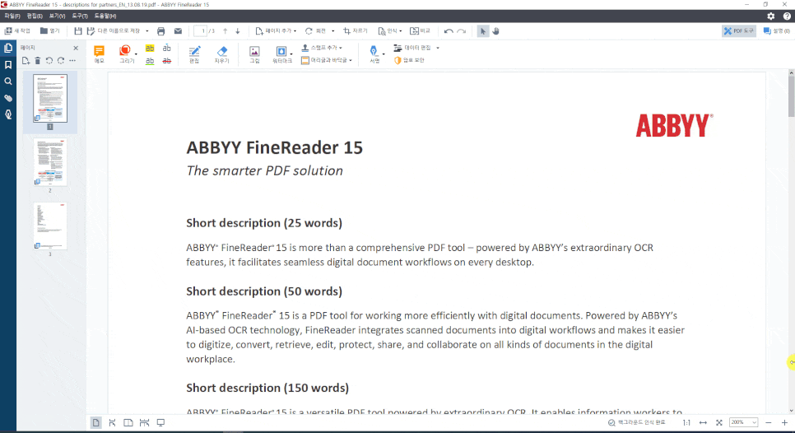Open the Bookmarks sidebar panel
The height and width of the screenshot is (433, 795).
[8, 65]
